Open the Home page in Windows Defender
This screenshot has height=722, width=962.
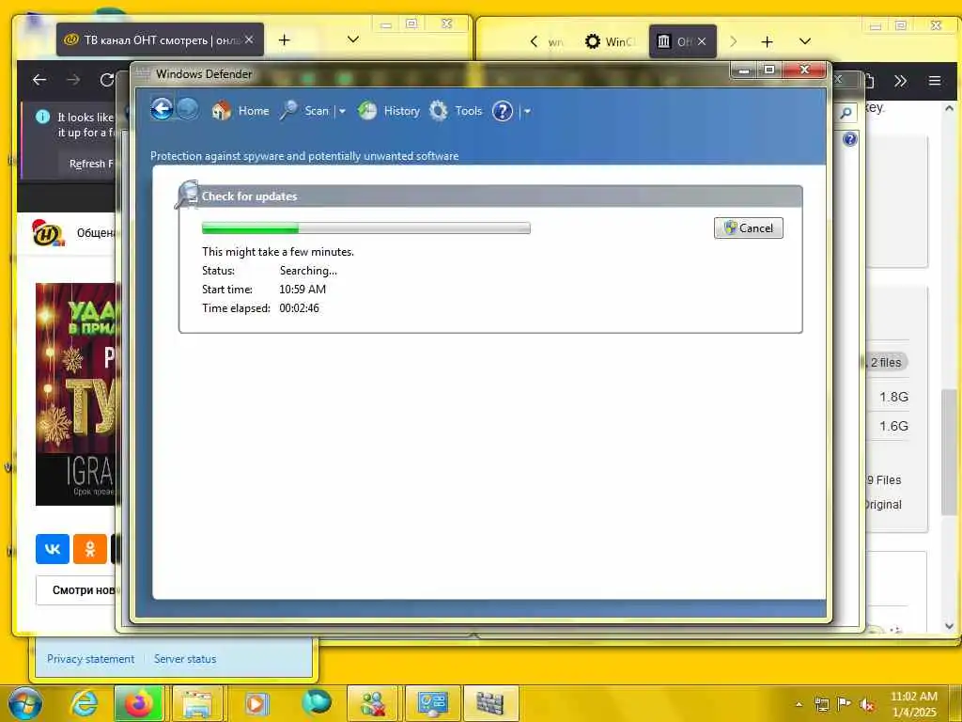point(254,111)
